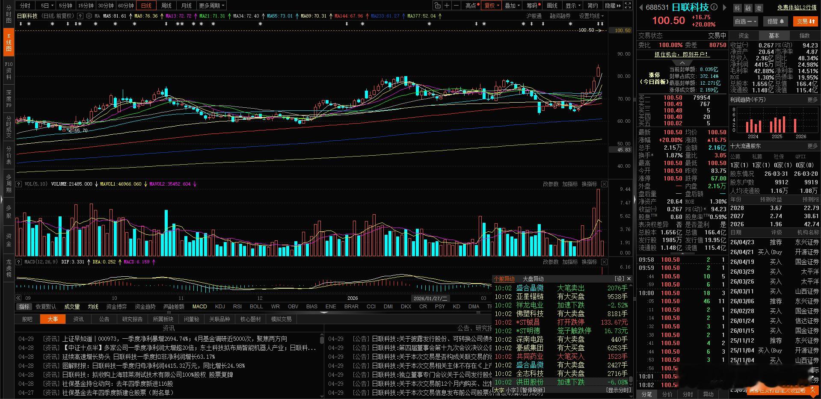Click the 免费体验L2行情 link
The width and height of the screenshot is (821, 399).
click(x=796, y=7)
